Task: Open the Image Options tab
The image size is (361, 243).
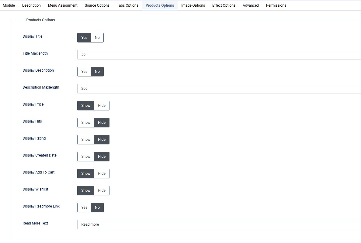Action: click(x=193, y=5)
